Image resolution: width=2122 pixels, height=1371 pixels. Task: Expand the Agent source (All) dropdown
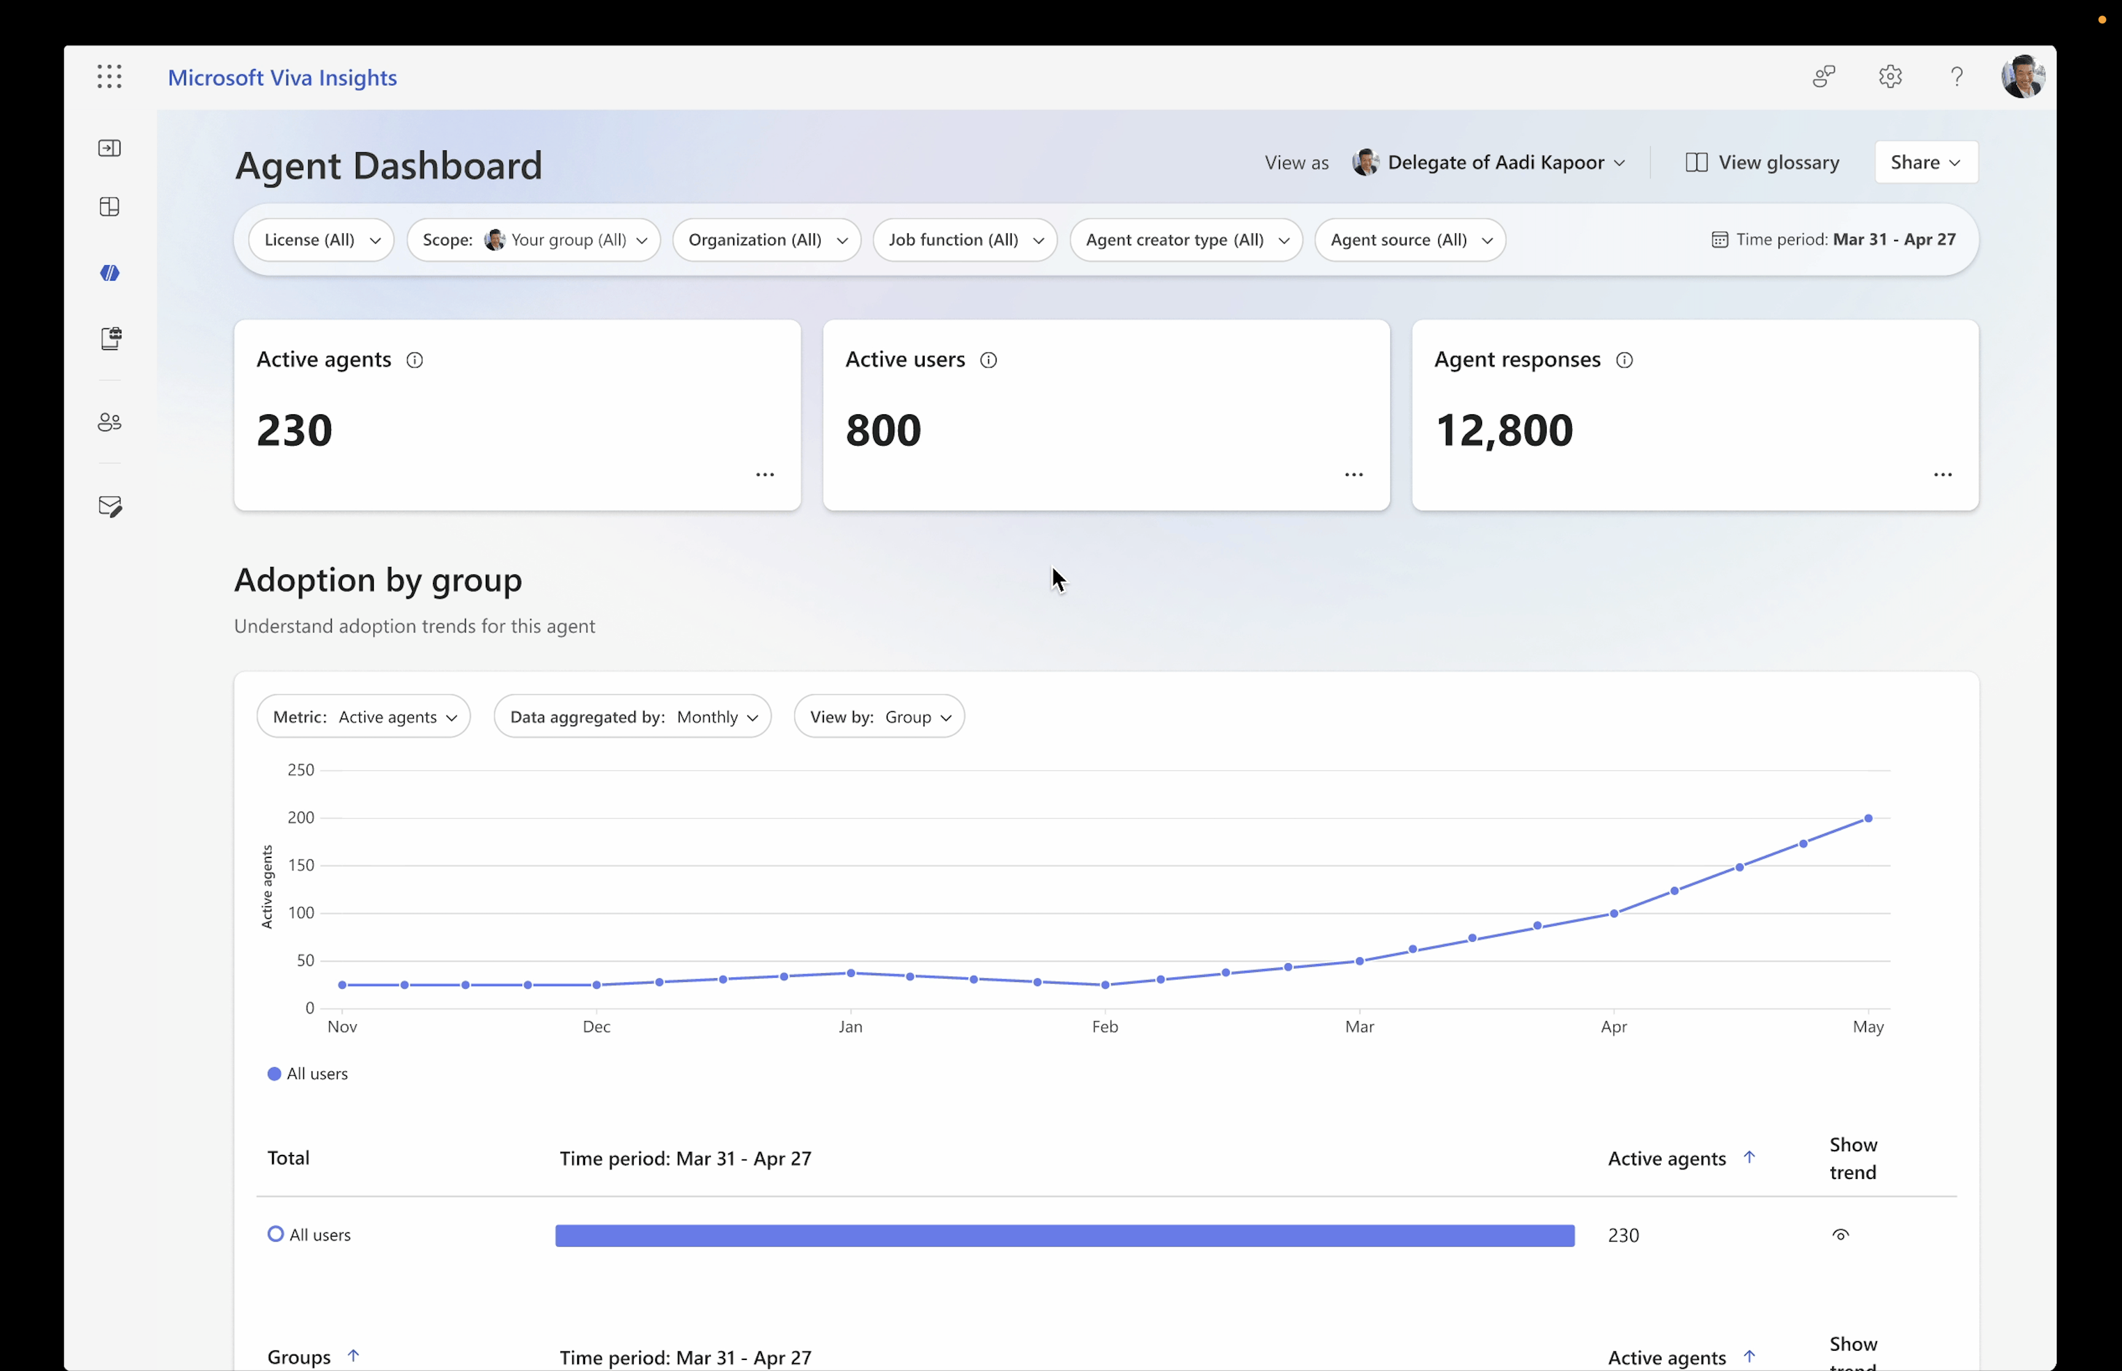tap(1410, 239)
